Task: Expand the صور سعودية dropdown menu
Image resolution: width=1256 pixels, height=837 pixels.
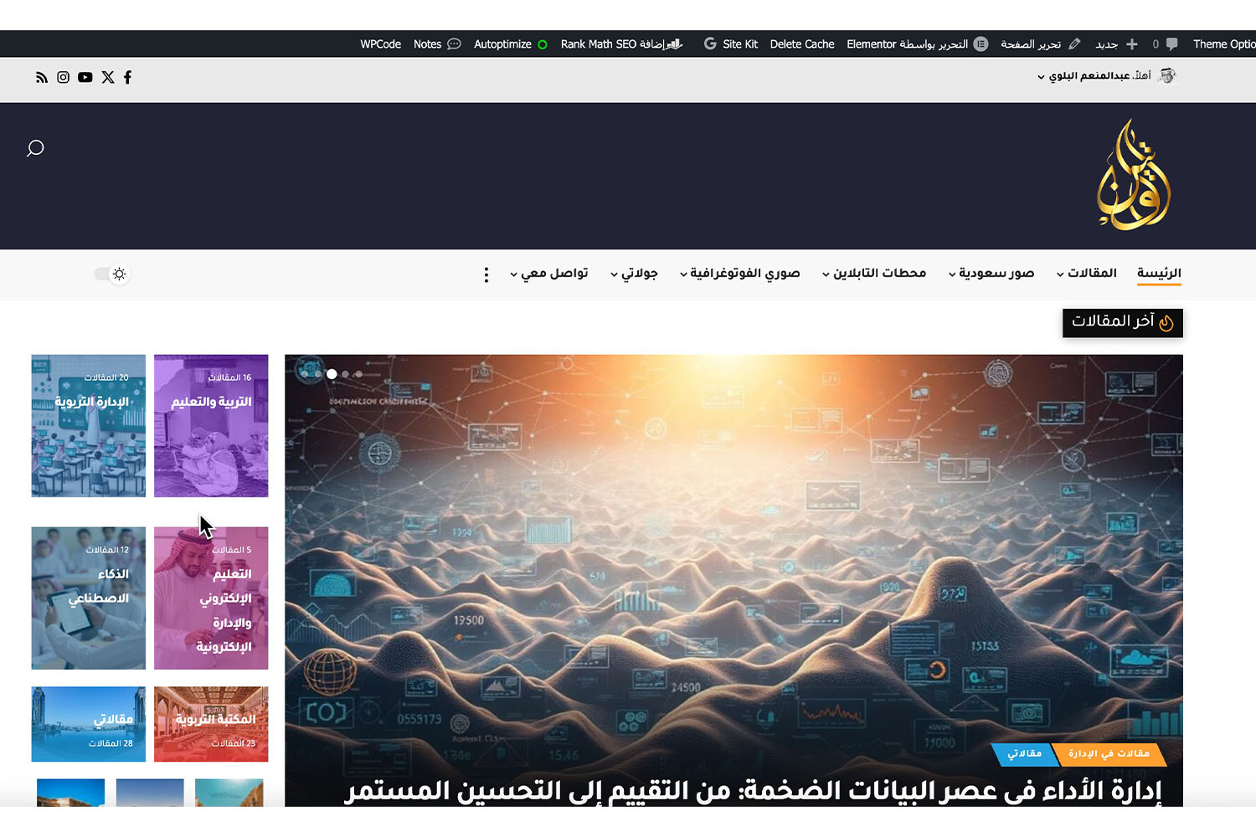Action: tap(991, 274)
